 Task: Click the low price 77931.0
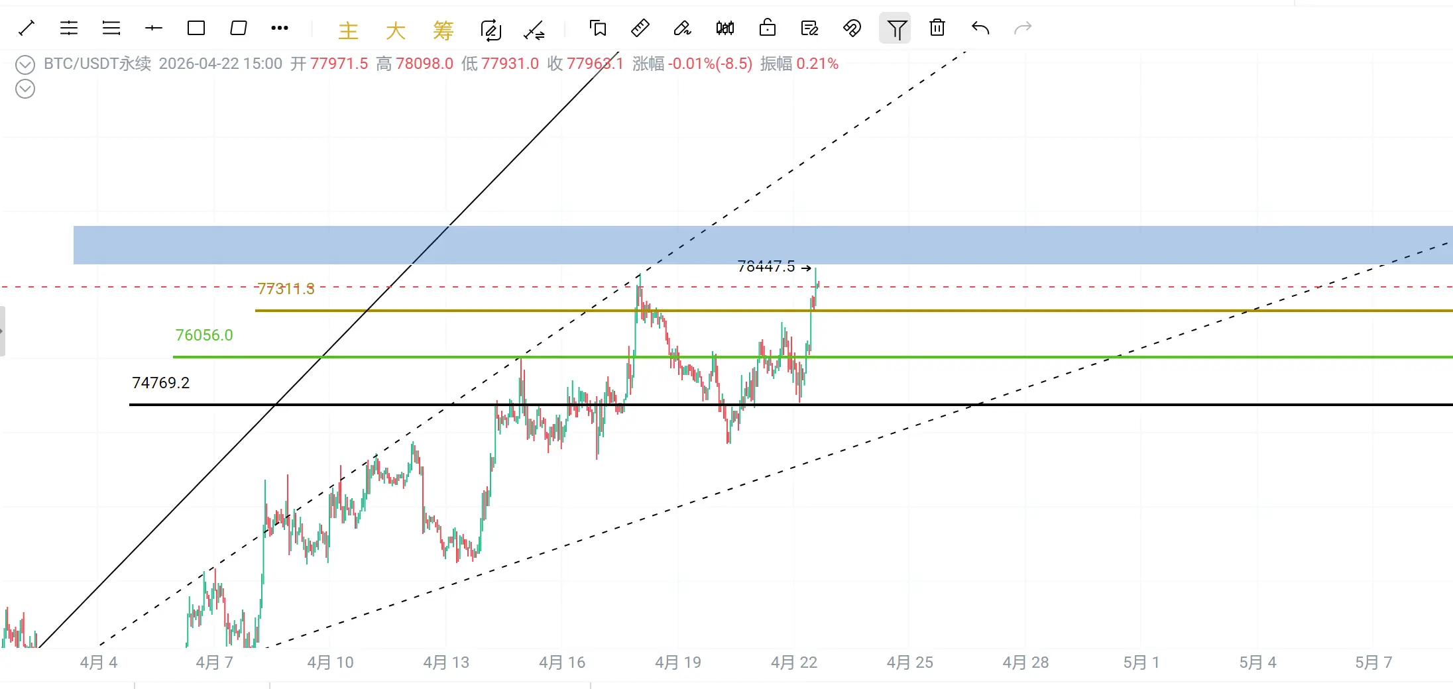click(510, 64)
